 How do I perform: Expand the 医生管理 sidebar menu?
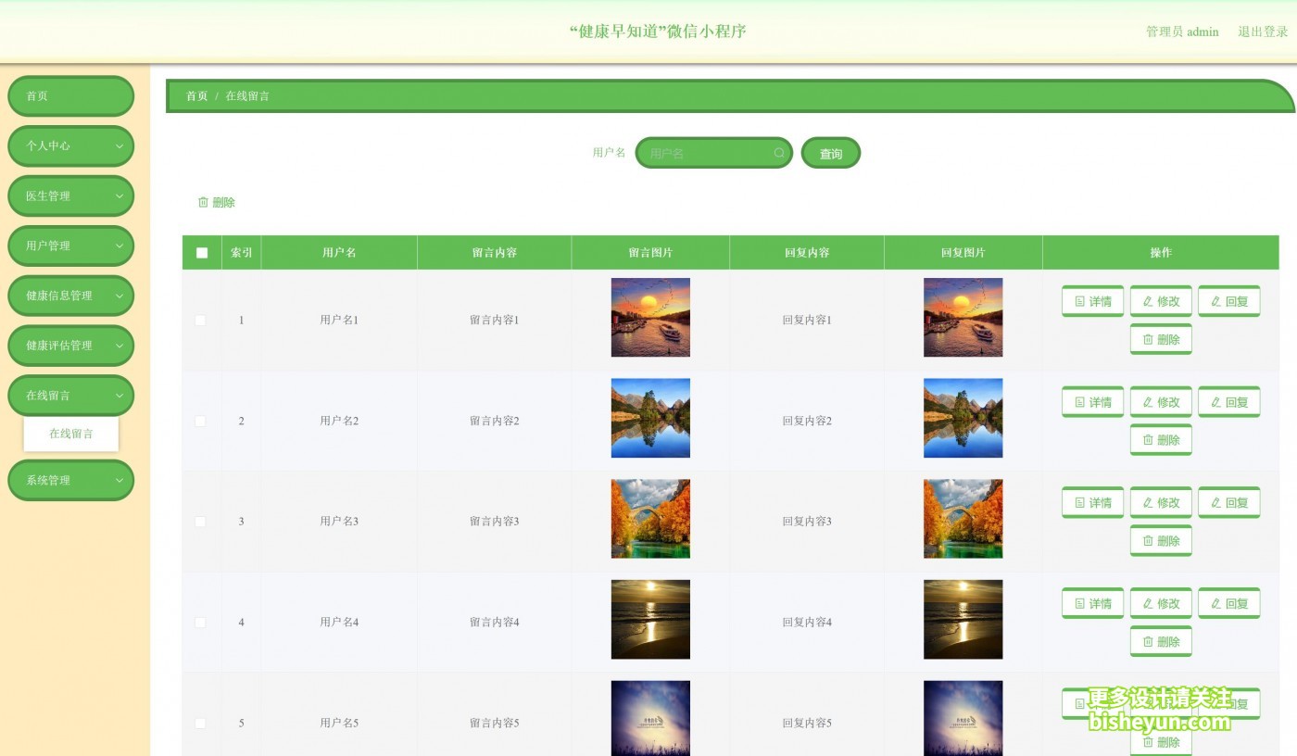tap(70, 195)
